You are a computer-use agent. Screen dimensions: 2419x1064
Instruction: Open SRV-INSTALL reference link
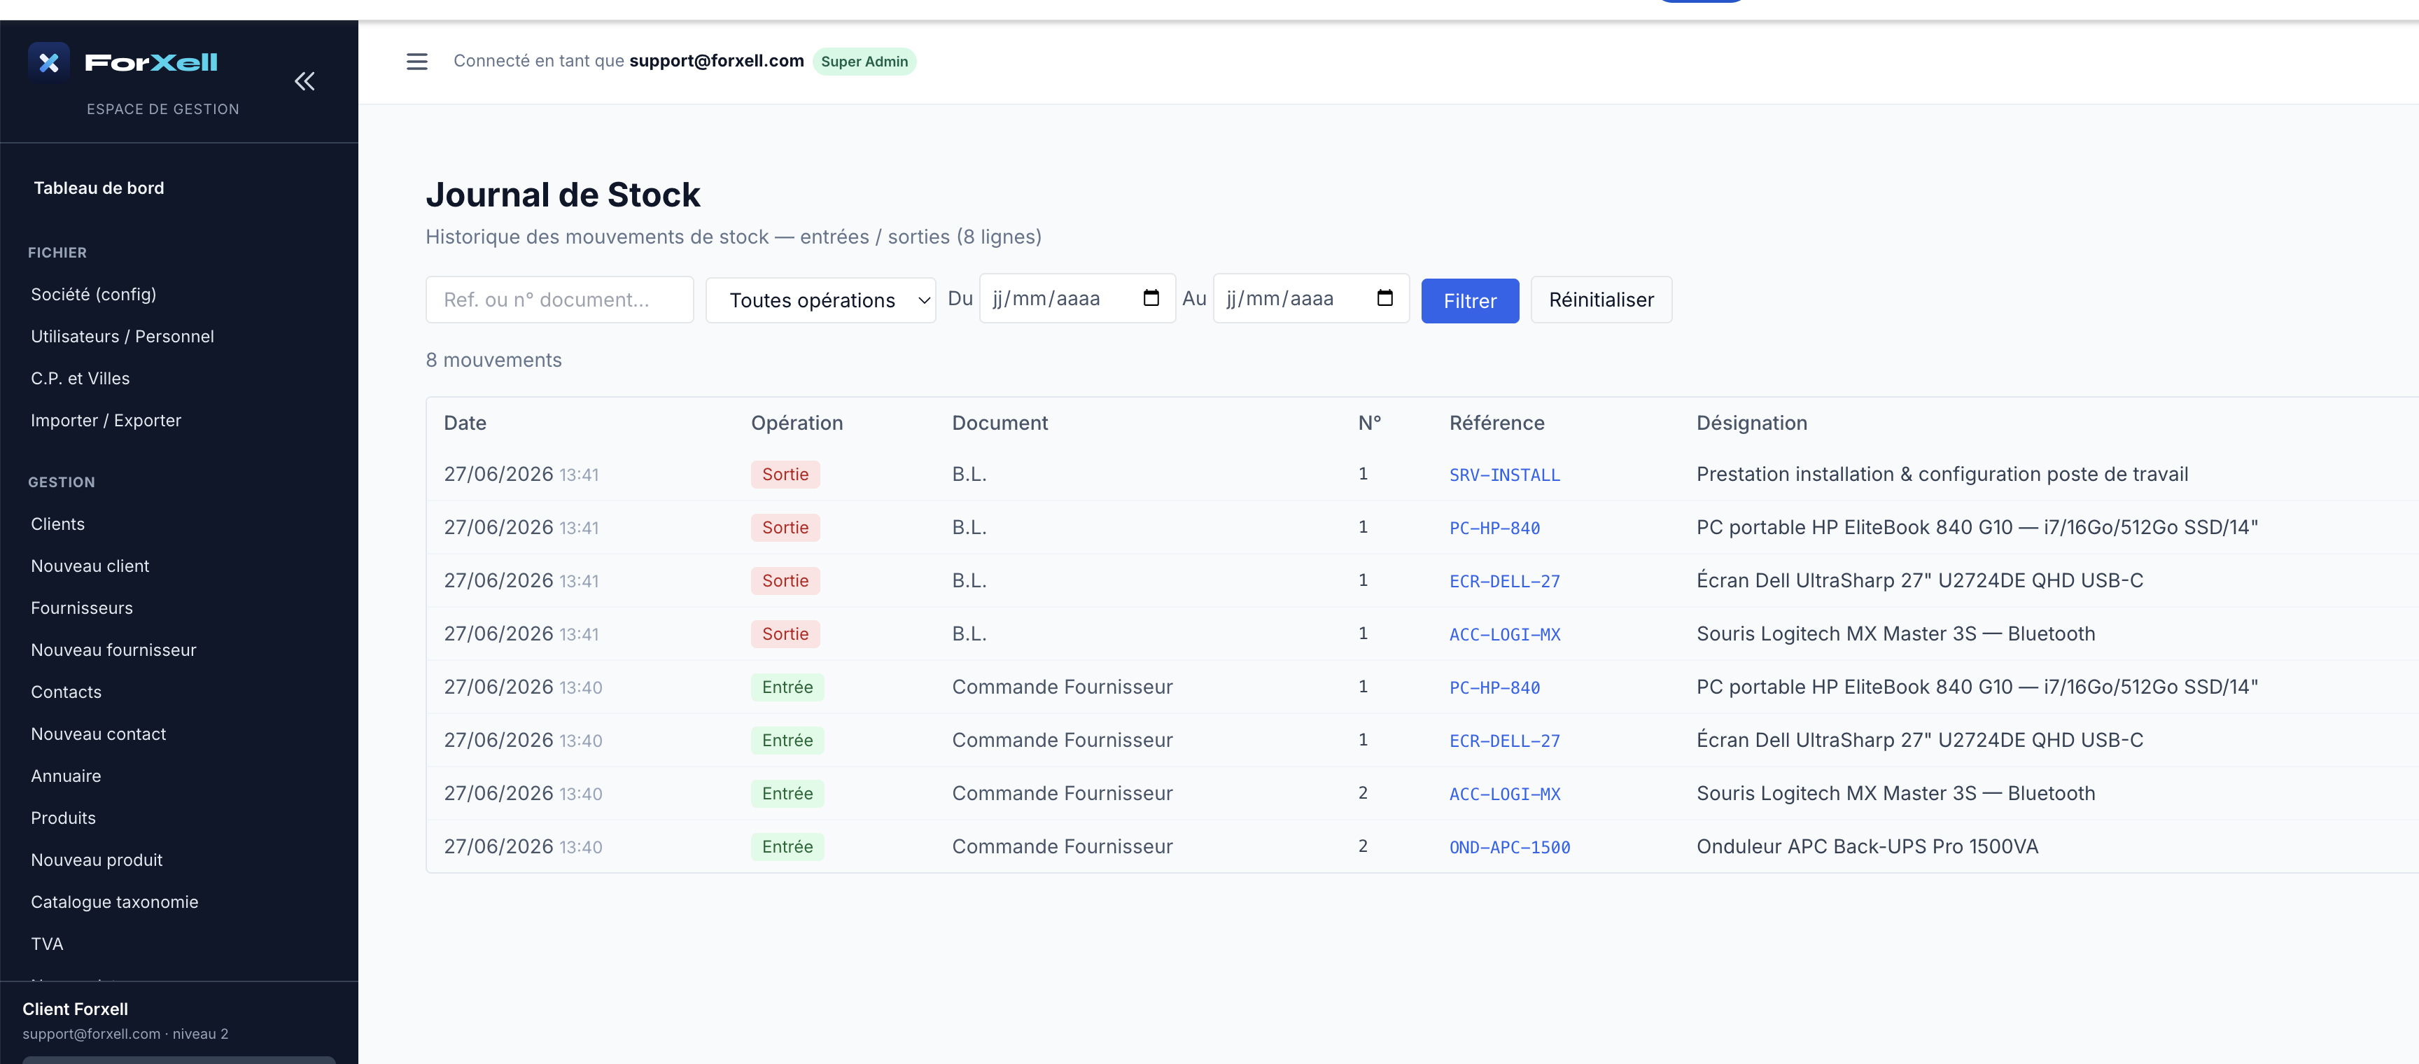tap(1504, 475)
